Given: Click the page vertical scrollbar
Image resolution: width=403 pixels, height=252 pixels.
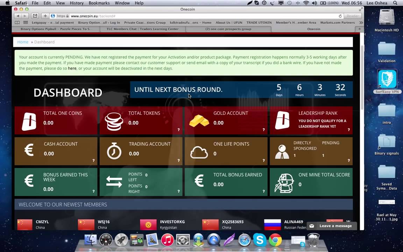Looking at the screenshot, I should point(362,77).
